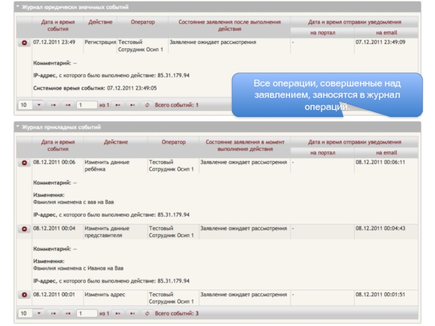The image size is (435, 326).
Task: Click page number field in legal journal
Action: [86, 105]
